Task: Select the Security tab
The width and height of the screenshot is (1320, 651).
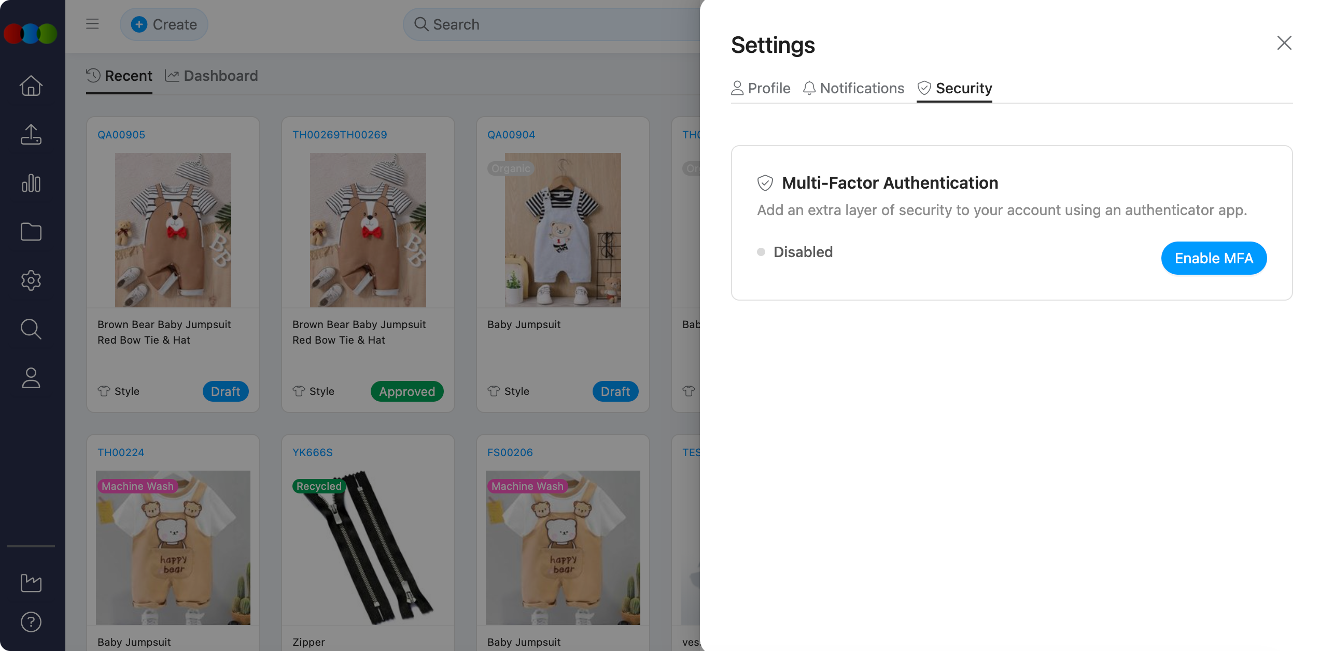Action: tap(954, 88)
